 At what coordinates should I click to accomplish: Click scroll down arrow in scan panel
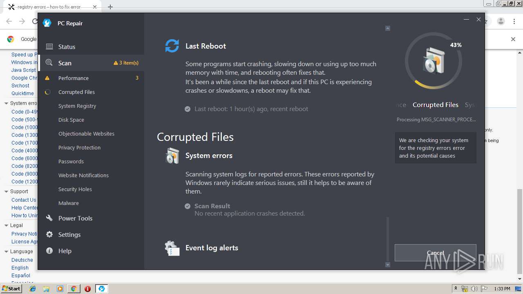click(388, 265)
